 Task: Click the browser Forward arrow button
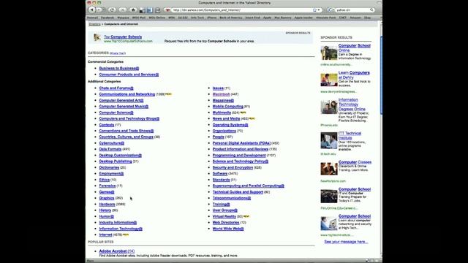pyautogui.click(x=100, y=9)
